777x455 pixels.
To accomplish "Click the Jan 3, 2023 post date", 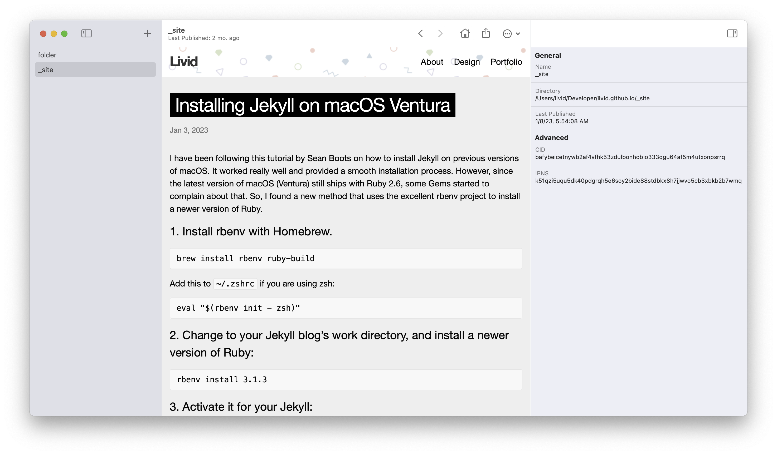I will 189,130.
